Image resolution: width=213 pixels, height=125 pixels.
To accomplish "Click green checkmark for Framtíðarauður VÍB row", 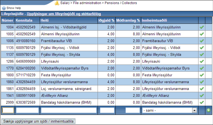I will click(202, 41).
